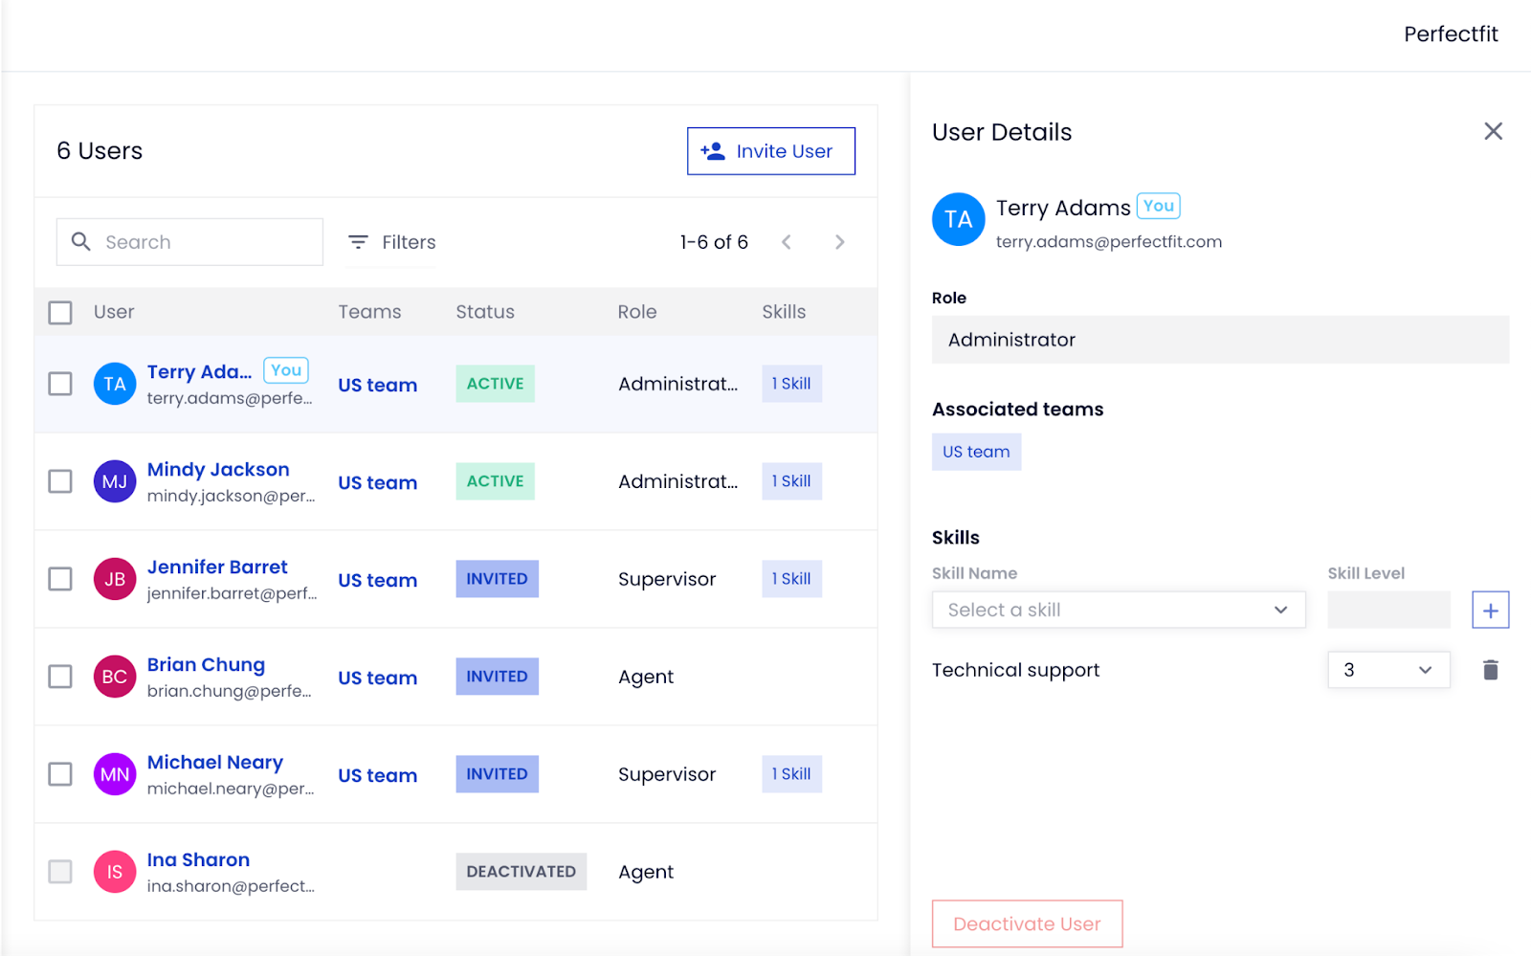
Task: Click 1 Skill badge for Mindy Jackson
Action: (791, 481)
